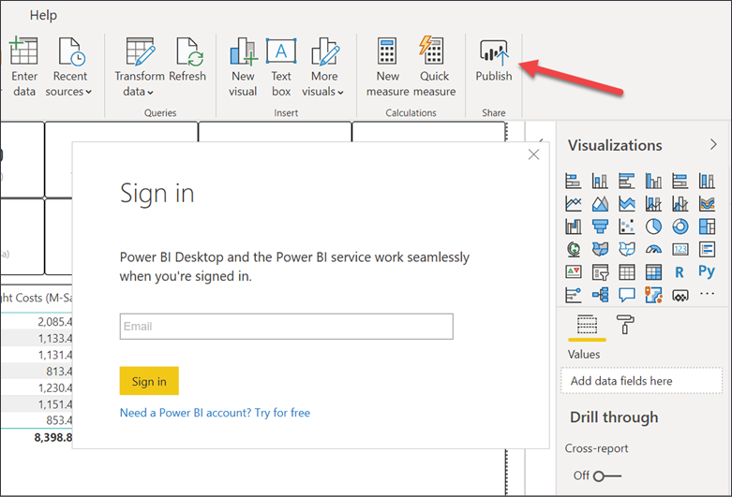Screen dimensions: 732x497
Task: Select the ArcGIS Maps visualization
Action: (x=653, y=295)
